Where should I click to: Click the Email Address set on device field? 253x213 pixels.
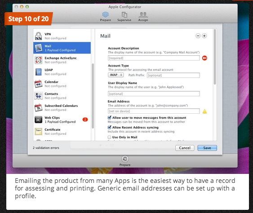click(154, 111)
